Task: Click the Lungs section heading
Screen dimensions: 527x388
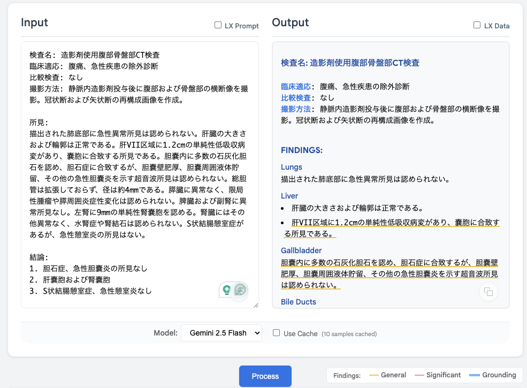Action: coord(292,167)
